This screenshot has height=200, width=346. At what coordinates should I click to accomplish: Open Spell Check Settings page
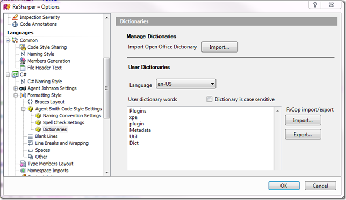tap(63, 122)
